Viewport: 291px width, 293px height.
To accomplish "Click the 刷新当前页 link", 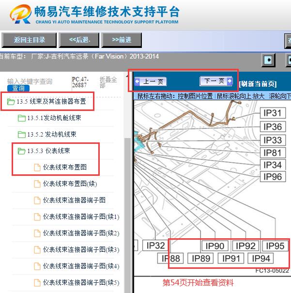I will [x=258, y=84].
